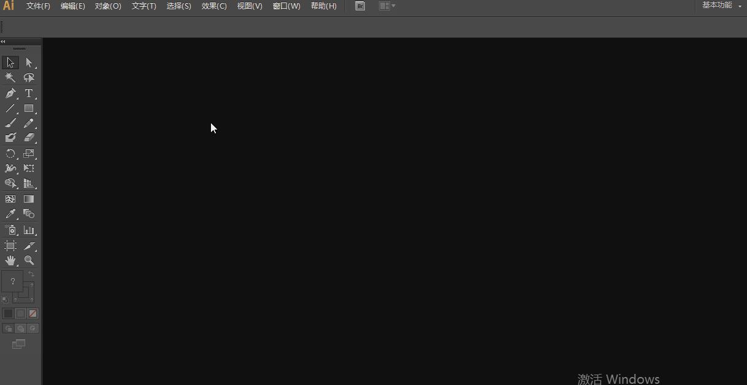Activate the Eyedropper tool
This screenshot has width=747, height=385.
click(x=10, y=214)
